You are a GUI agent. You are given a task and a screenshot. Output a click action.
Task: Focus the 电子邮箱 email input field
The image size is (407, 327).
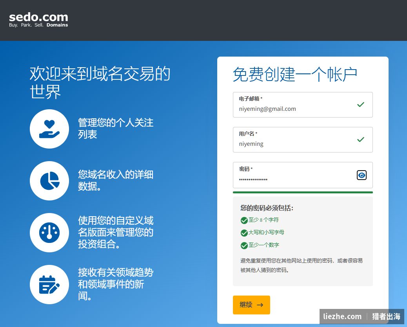303,105
